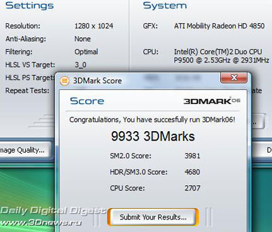
Task: Click the Submit Your Results button
Action: (x=153, y=217)
